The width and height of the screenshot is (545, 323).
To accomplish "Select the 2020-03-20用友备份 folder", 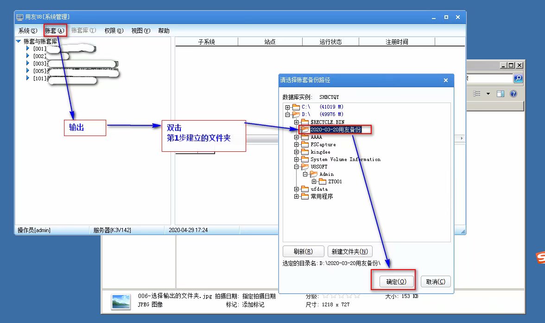I will [335, 129].
